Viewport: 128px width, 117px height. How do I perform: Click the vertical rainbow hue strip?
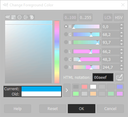[x=57, y=52]
